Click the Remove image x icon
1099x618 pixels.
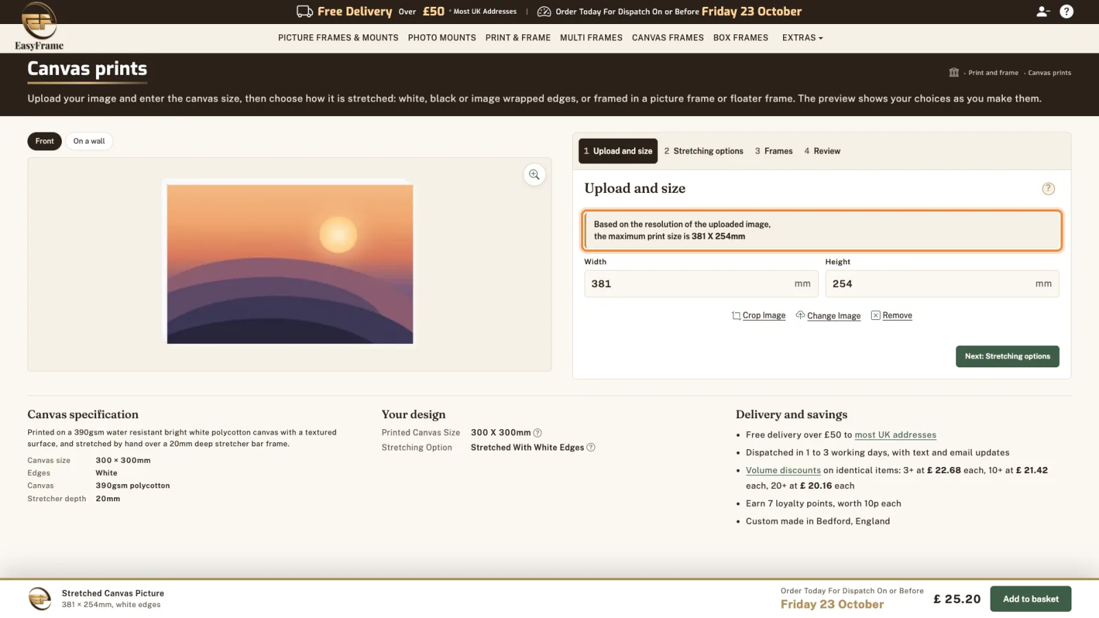click(x=876, y=315)
